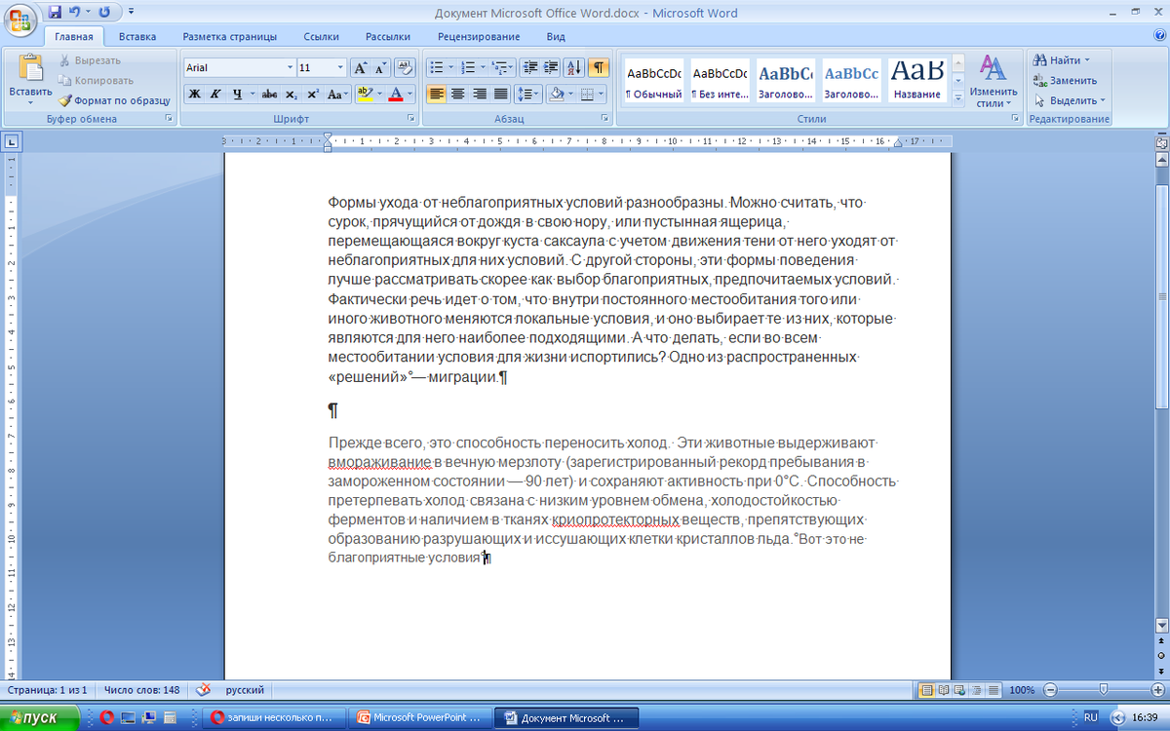
Task: Expand the styles gallery More arrow
Action: [957, 98]
